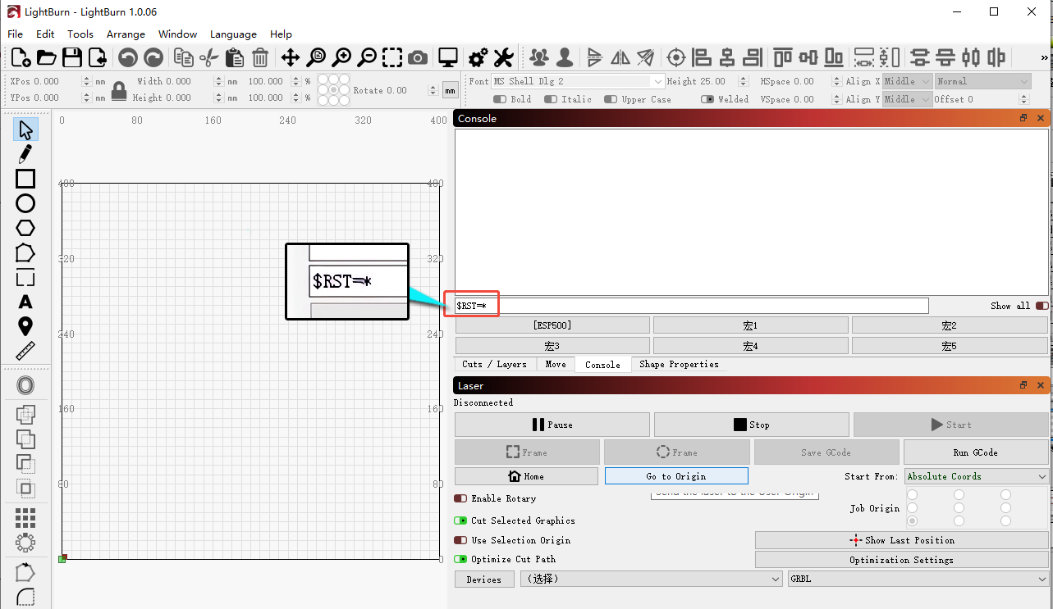The image size is (1053, 609).
Task: Toggle Optimize Cut Path switch
Action: coord(460,559)
